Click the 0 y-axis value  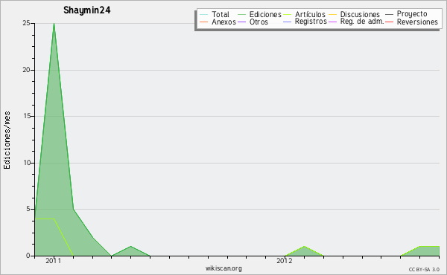tap(28, 256)
